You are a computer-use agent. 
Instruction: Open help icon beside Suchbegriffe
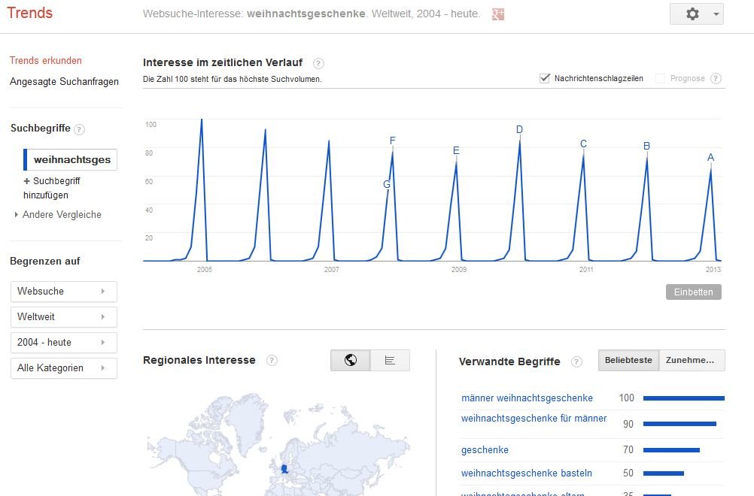pyautogui.click(x=80, y=129)
